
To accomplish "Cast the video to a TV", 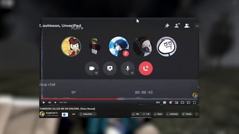I will coord(188,103).
